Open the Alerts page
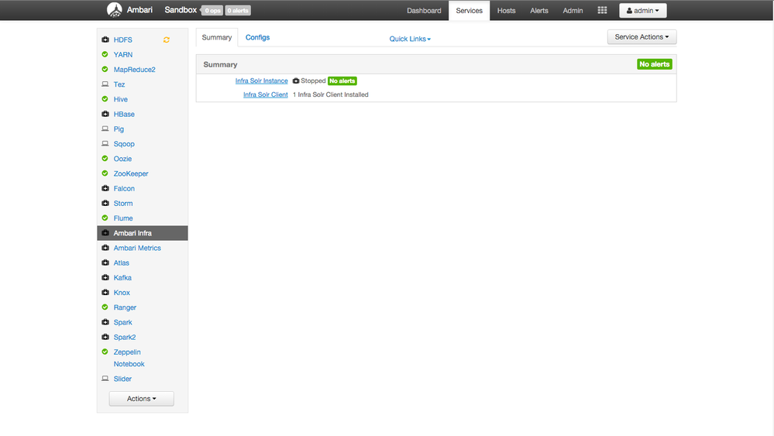The image size is (774, 436). pyautogui.click(x=539, y=10)
